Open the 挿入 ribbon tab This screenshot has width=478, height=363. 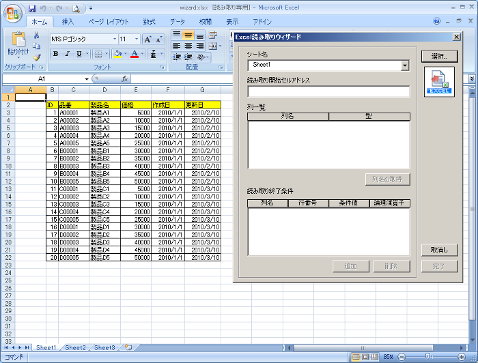pyautogui.click(x=68, y=22)
